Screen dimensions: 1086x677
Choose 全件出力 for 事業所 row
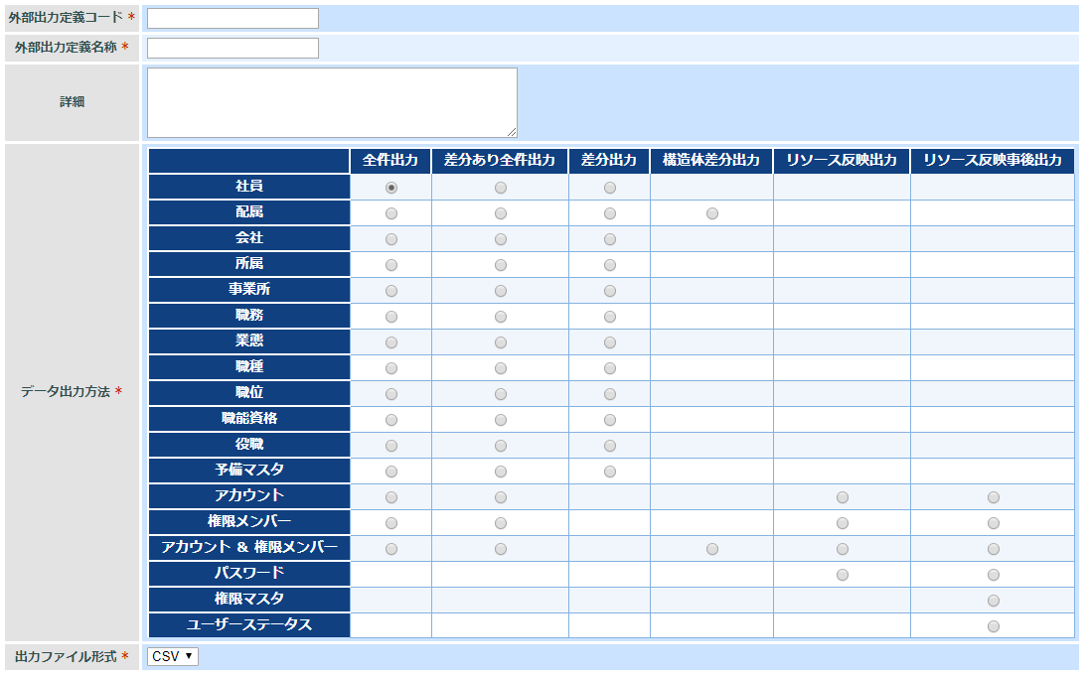pos(391,291)
